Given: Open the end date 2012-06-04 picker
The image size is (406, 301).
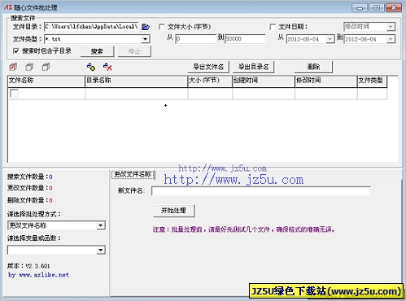Looking at the screenshot, I should 391,39.
